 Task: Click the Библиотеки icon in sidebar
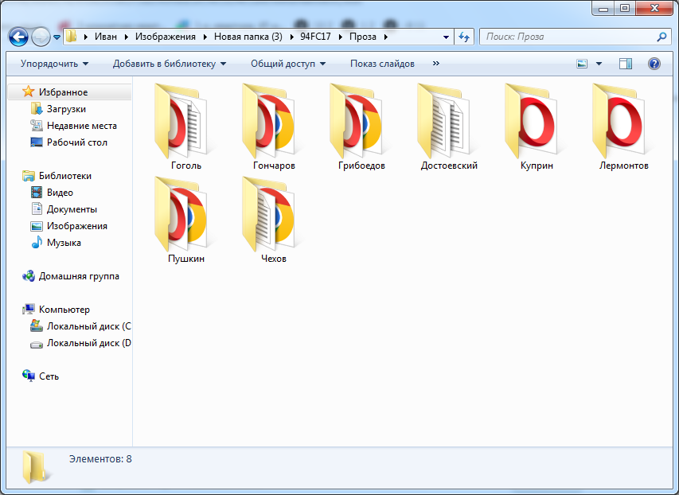point(29,176)
